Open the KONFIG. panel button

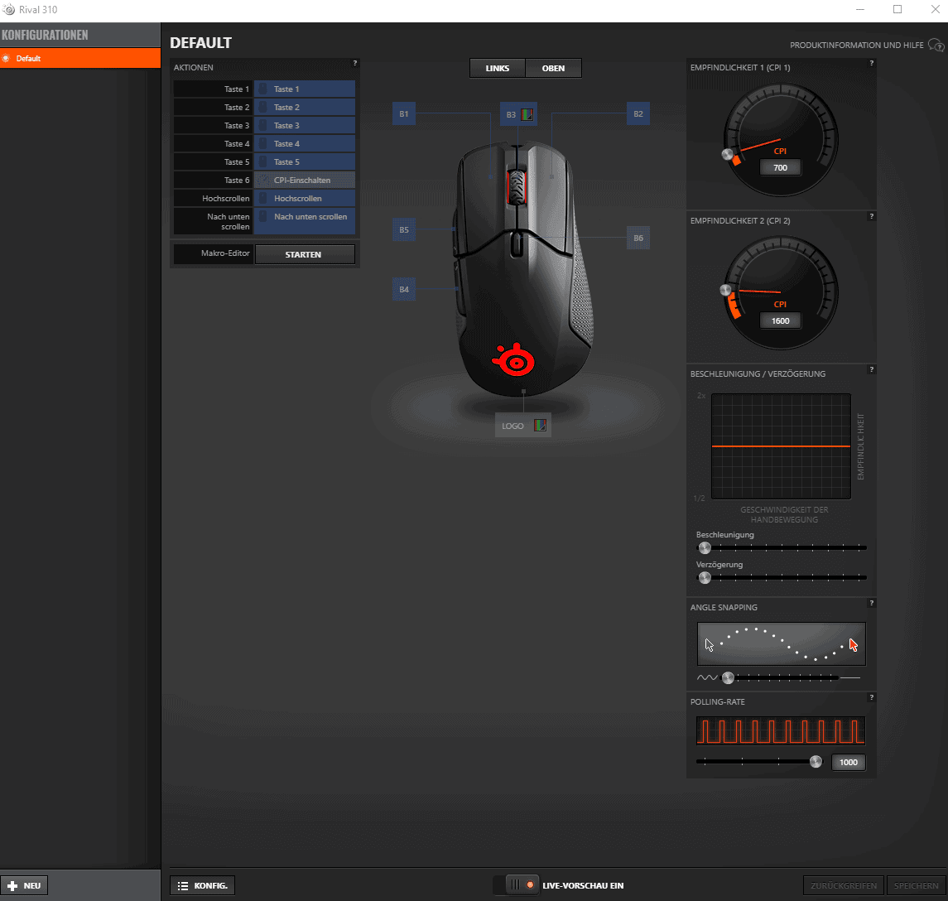point(203,886)
